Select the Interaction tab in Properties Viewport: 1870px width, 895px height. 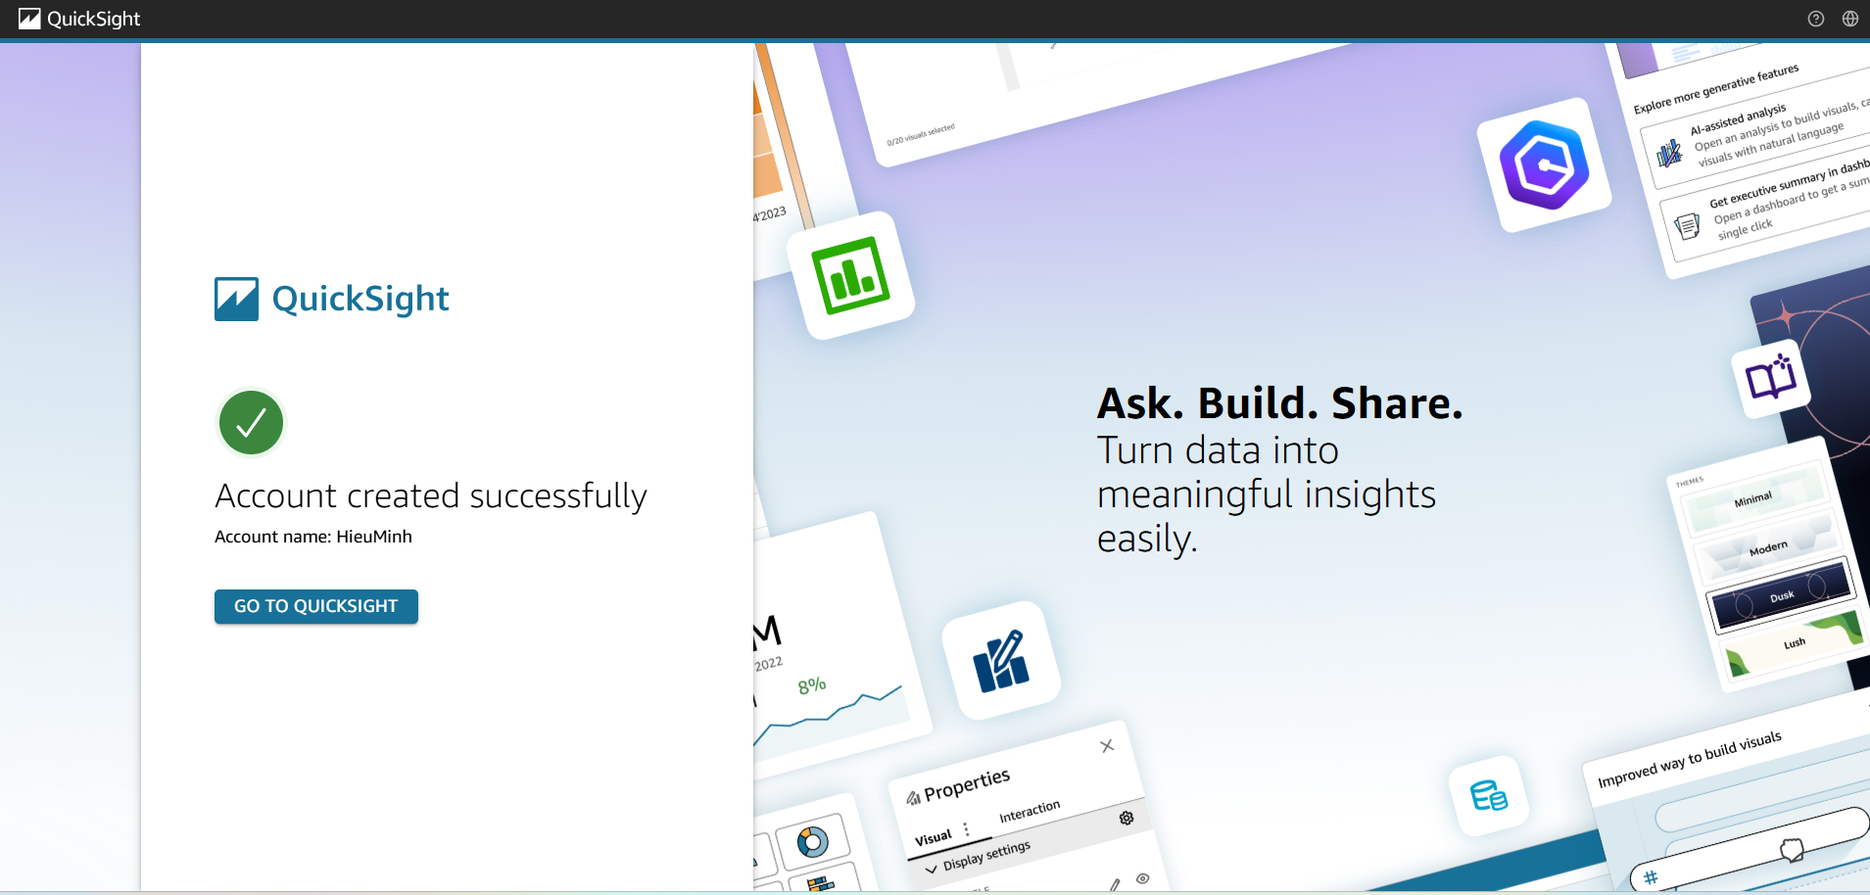tap(1030, 812)
